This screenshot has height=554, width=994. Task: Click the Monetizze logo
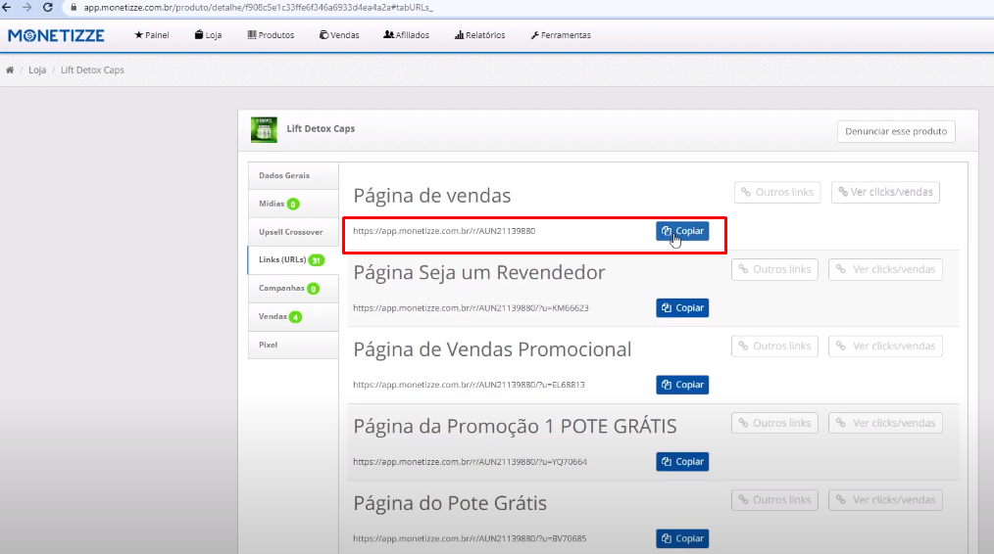pyautogui.click(x=56, y=35)
